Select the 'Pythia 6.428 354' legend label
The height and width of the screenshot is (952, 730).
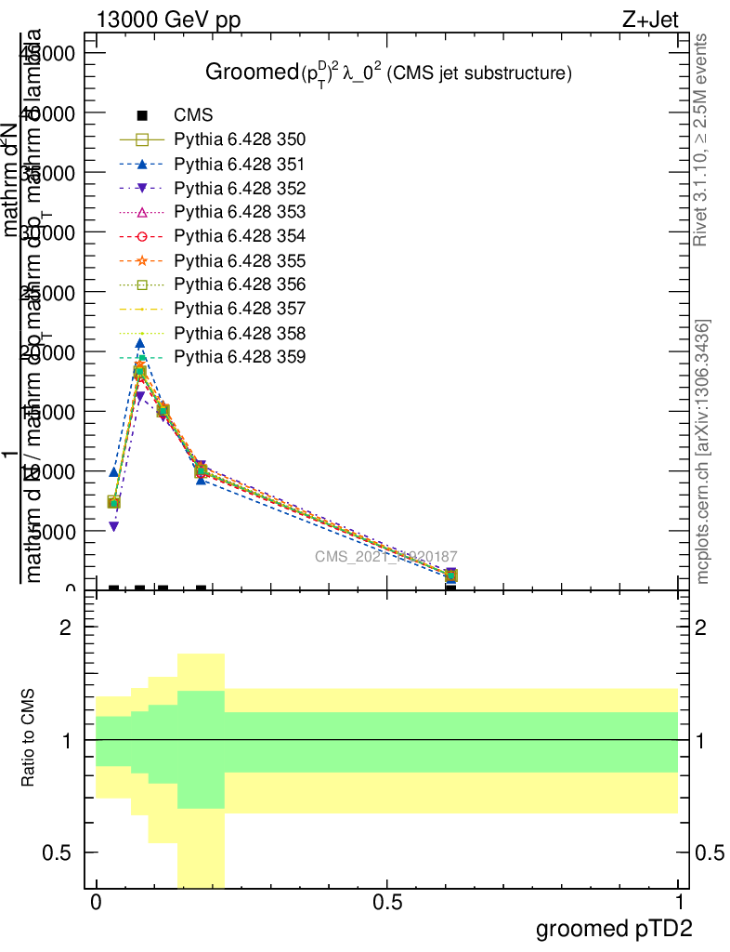240,236
